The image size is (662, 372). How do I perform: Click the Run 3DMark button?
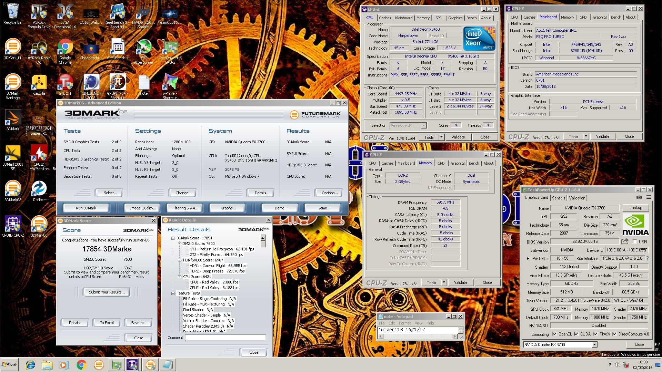click(x=86, y=208)
